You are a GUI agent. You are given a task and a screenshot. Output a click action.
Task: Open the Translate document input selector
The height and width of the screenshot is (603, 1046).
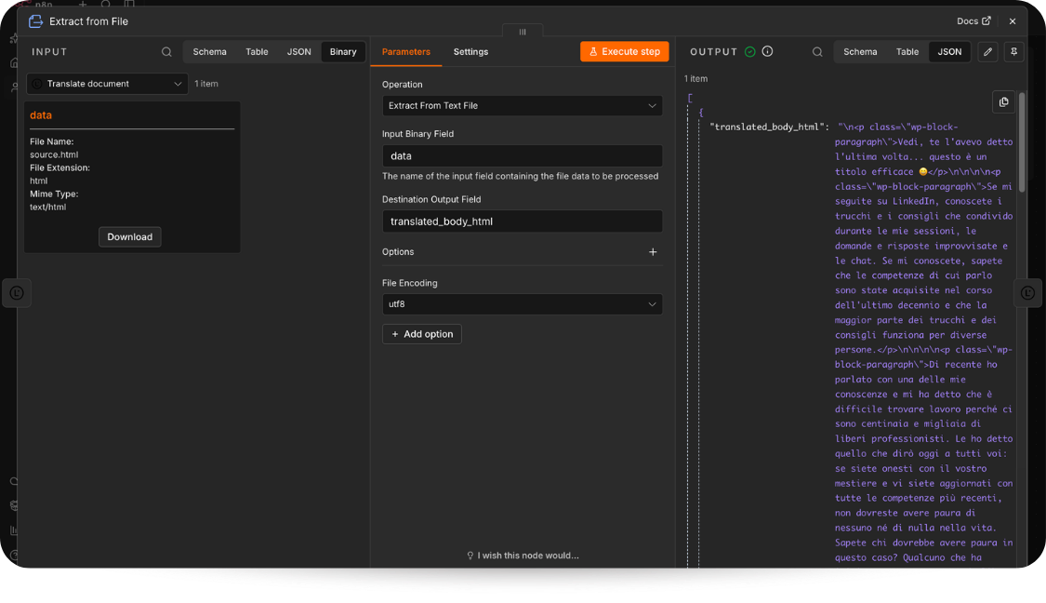(x=108, y=84)
